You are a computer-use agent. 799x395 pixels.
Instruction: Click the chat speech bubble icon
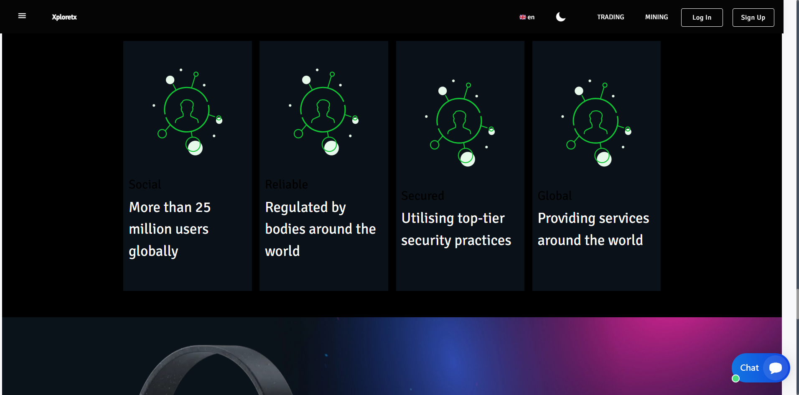click(x=776, y=368)
